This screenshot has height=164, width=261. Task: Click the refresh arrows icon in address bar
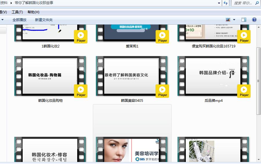coord(226,3)
